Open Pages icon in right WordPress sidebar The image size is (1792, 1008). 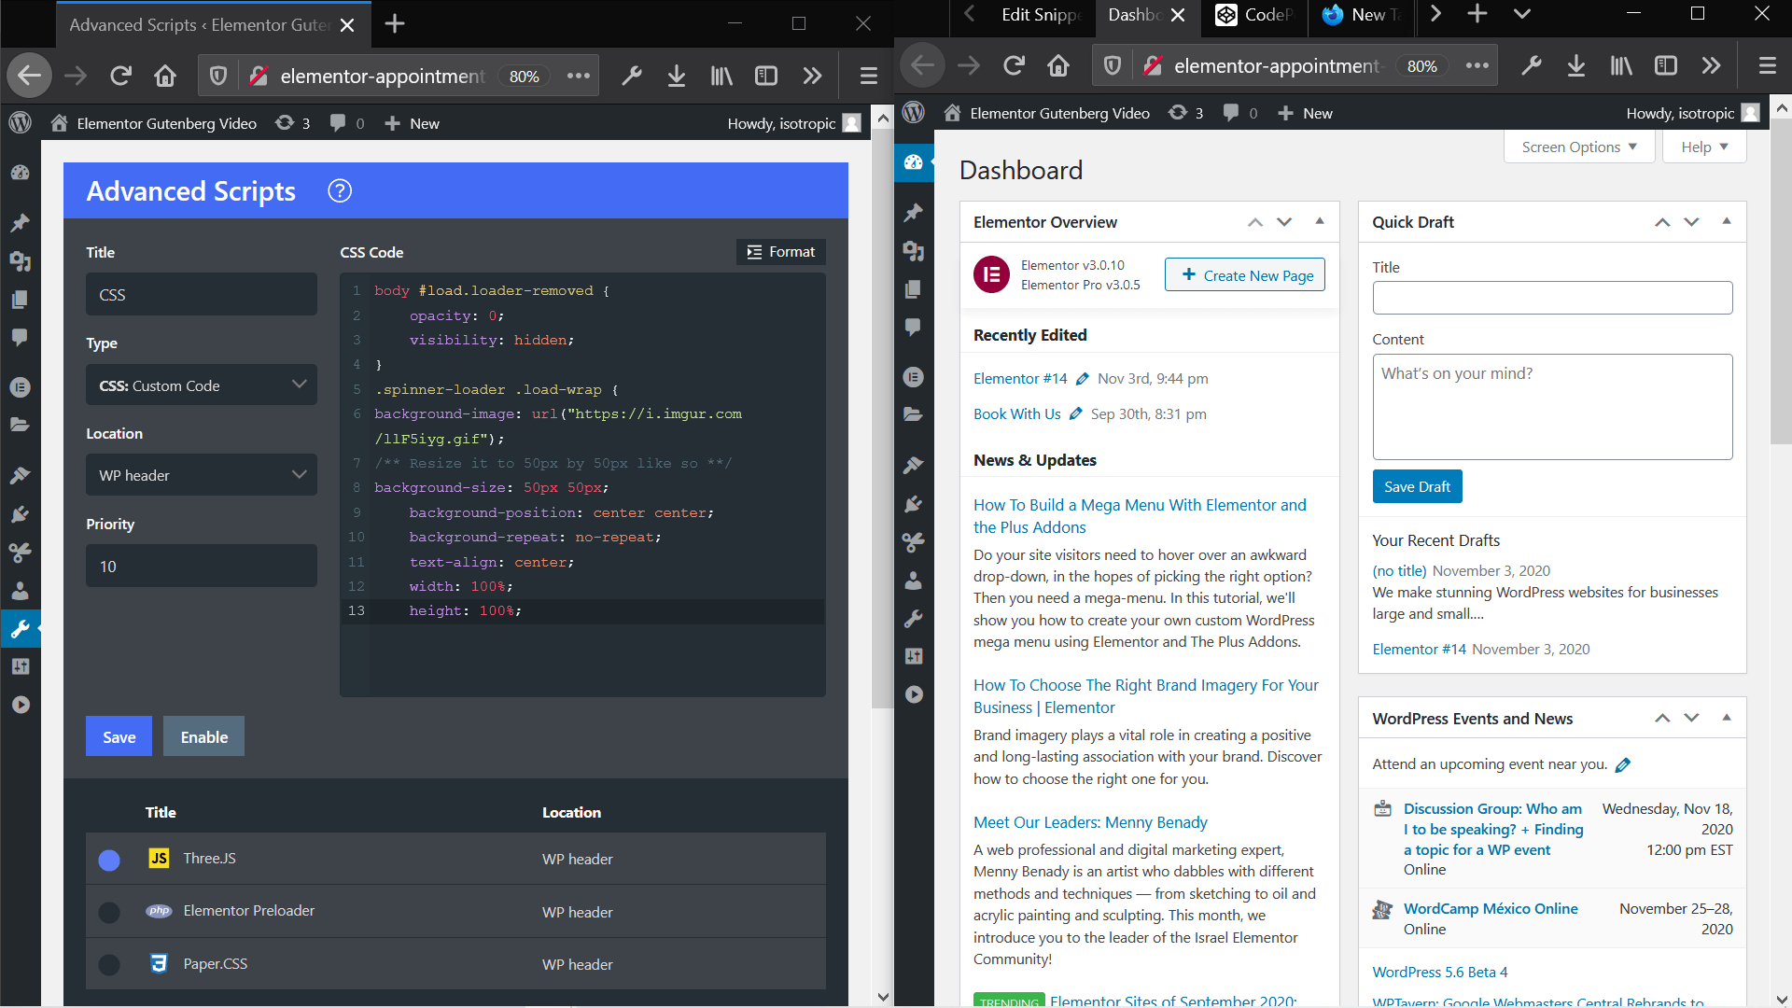point(914,289)
